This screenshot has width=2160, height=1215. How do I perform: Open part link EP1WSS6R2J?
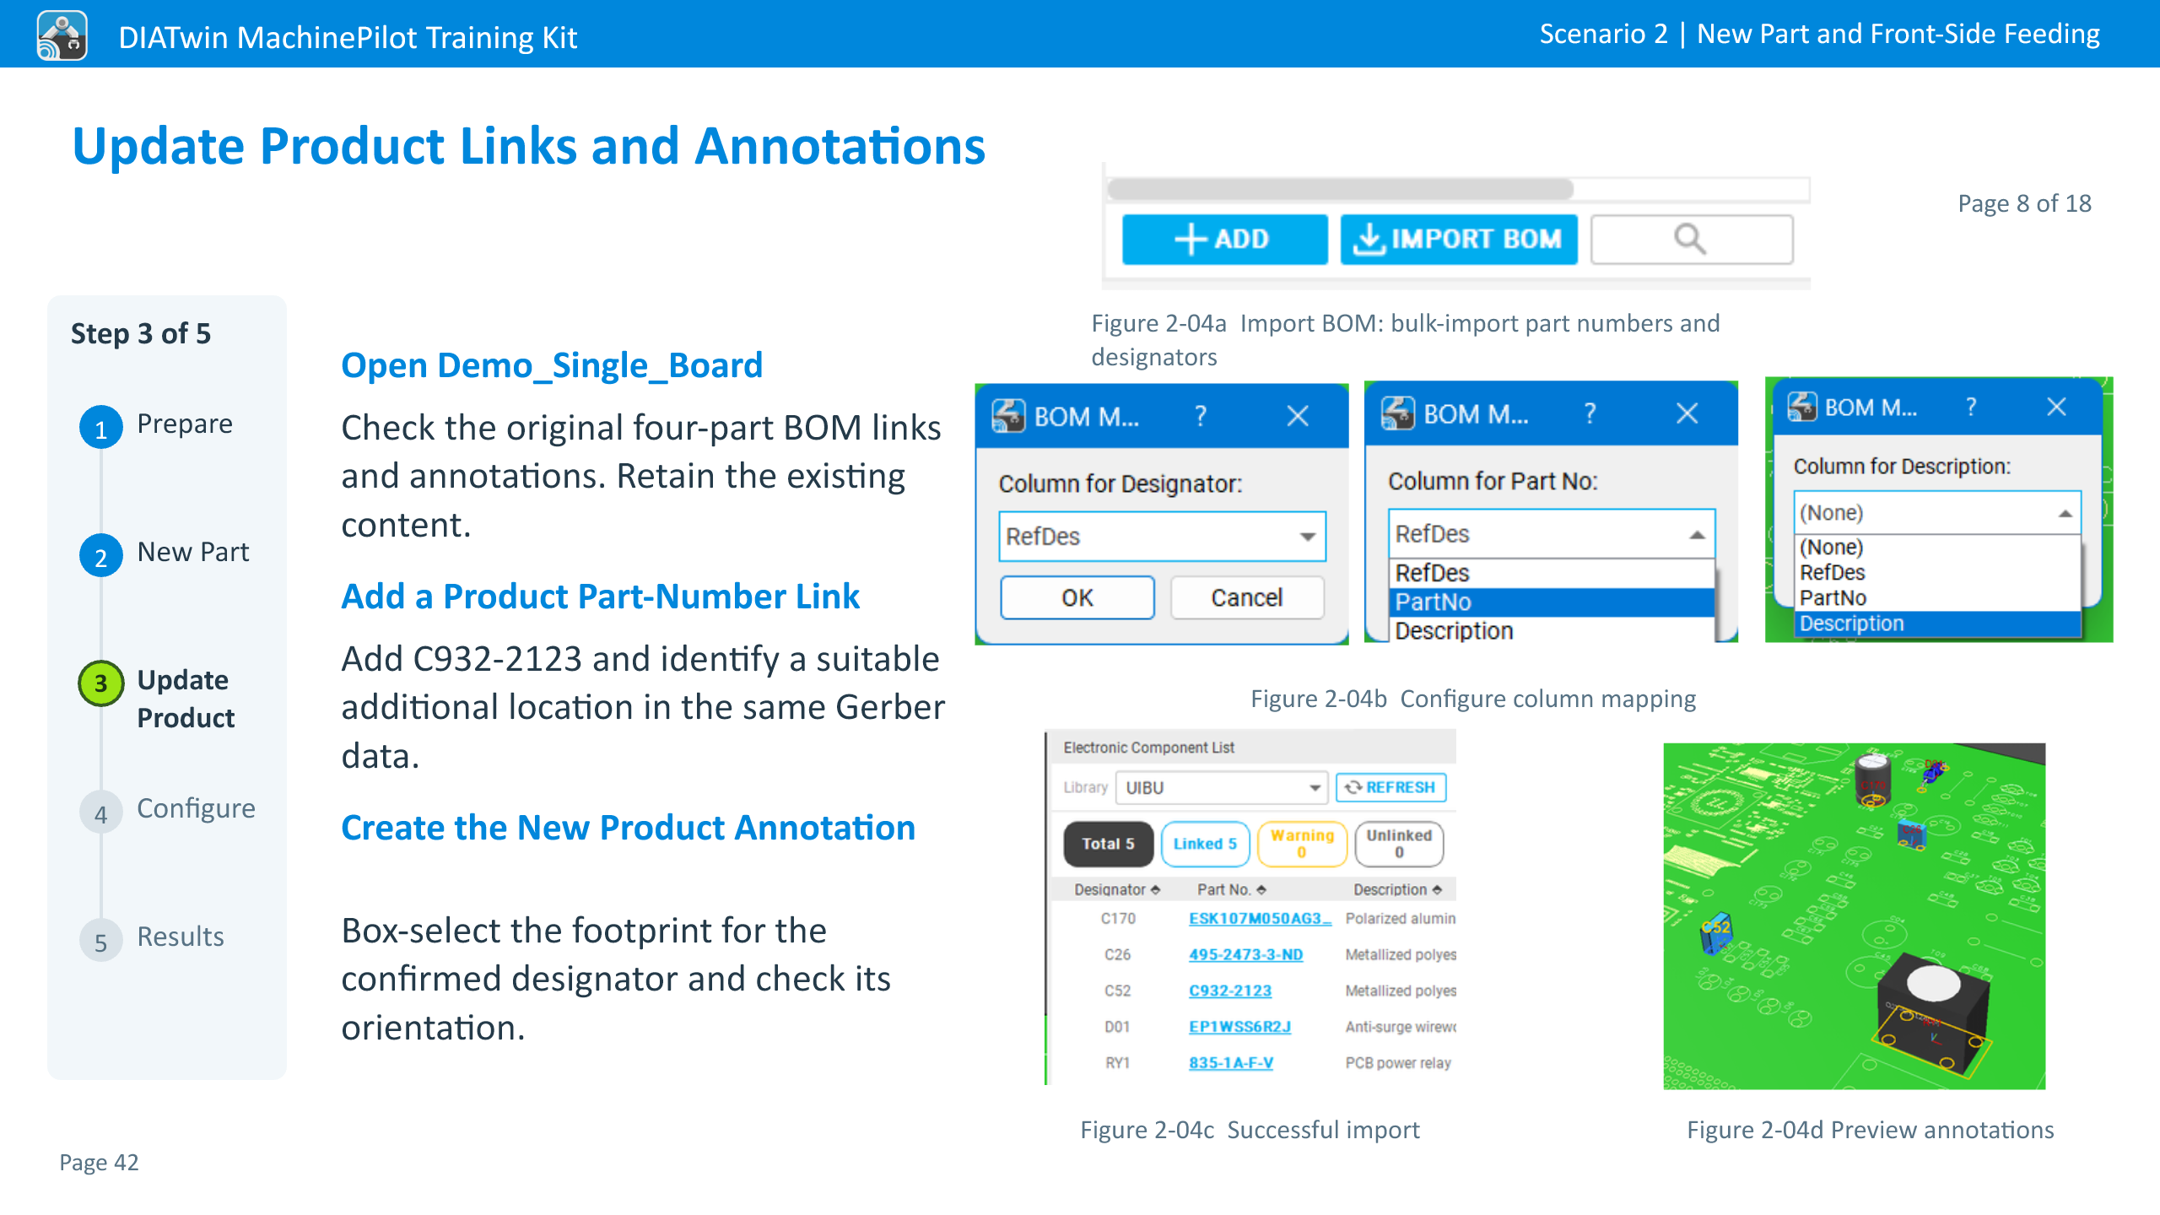(1239, 1028)
